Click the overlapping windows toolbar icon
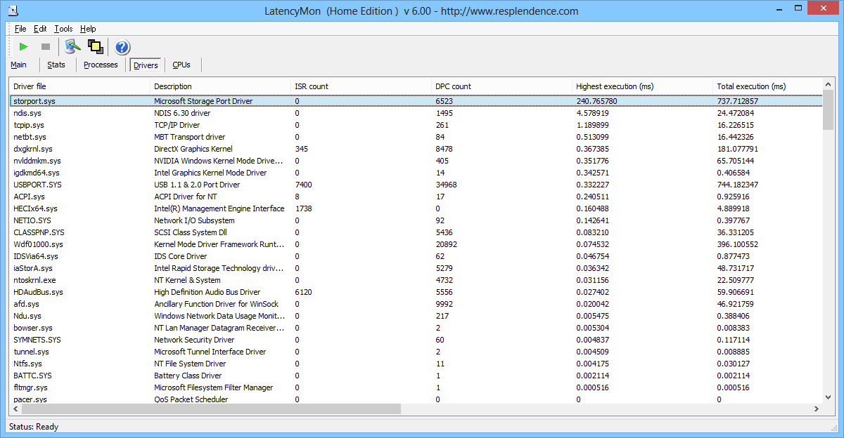Viewport: 844px width, 438px height. [95, 47]
